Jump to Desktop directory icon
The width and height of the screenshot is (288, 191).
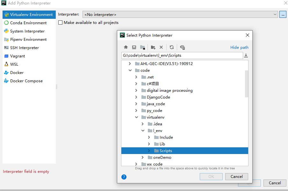click(x=134, y=47)
